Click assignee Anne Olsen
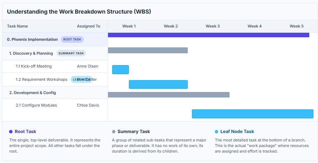The width and height of the screenshot is (318, 163). (87, 66)
